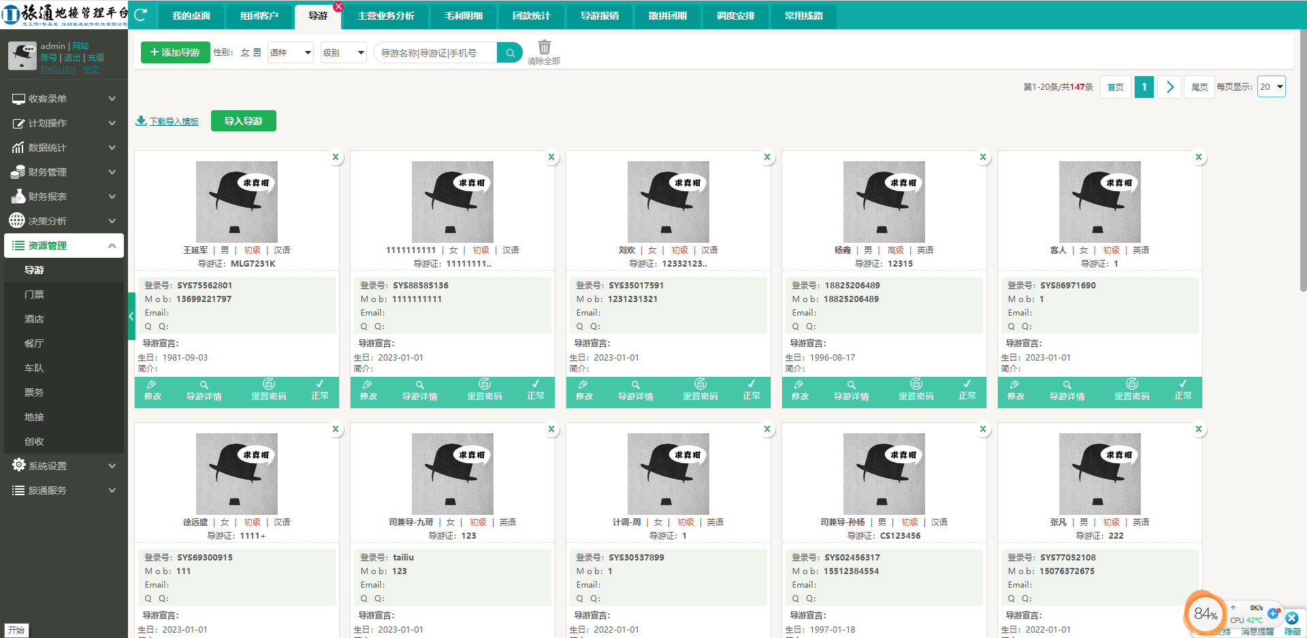Open 导游详情 on the 1111111111 card
The width and height of the screenshot is (1307, 638).
click(x=420, y=390)
